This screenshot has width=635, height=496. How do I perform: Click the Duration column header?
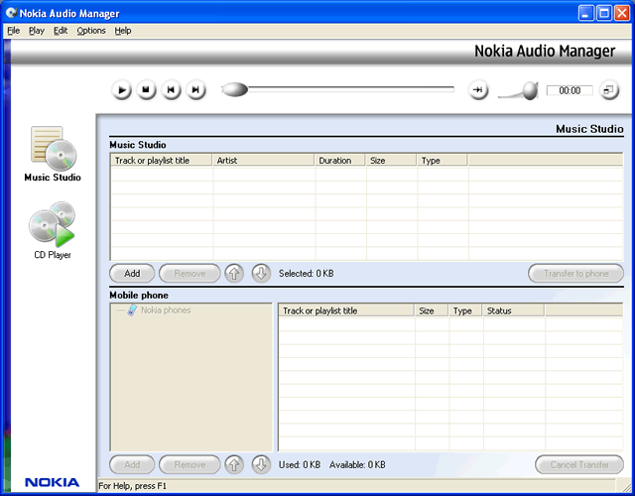click(340, 160)
